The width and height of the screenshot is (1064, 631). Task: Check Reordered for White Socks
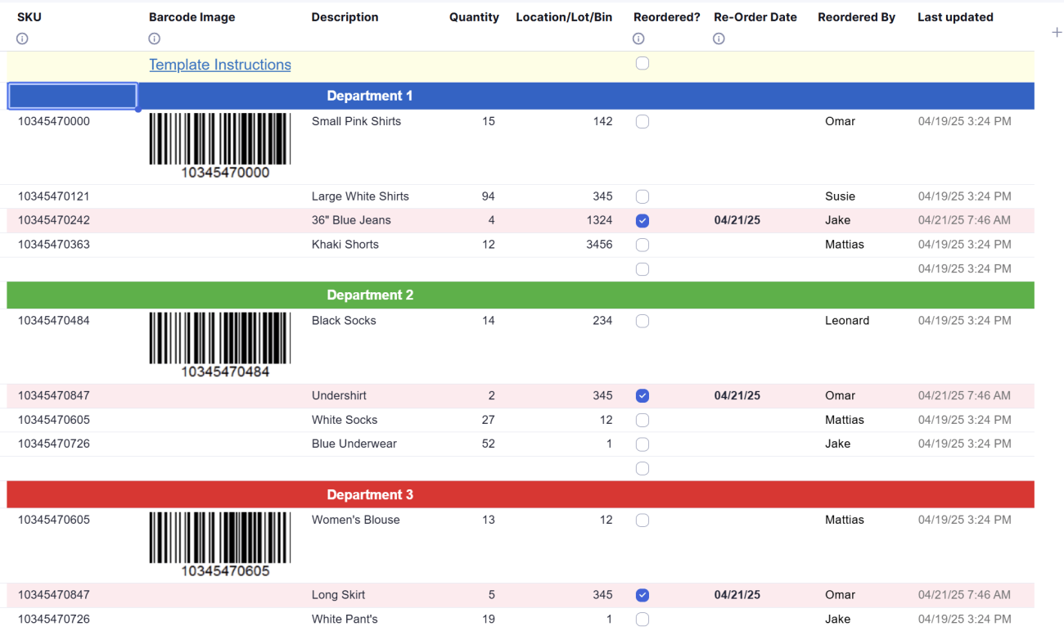coord(642,420)
